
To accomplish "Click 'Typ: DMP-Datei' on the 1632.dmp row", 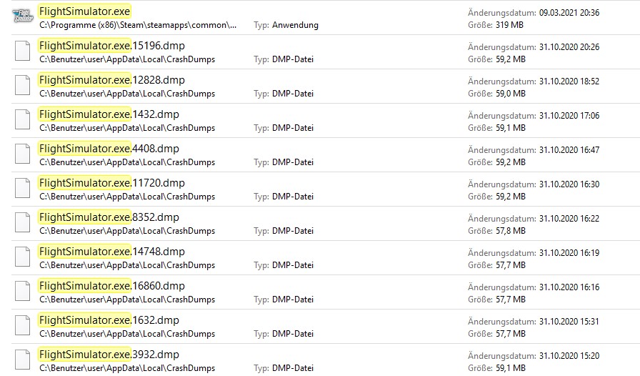I will point(284,335).
